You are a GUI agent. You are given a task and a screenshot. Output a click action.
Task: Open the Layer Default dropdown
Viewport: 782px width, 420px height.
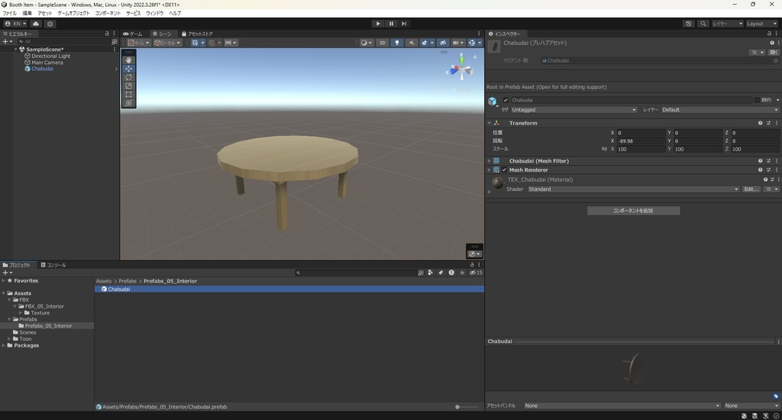click(720, 110)
